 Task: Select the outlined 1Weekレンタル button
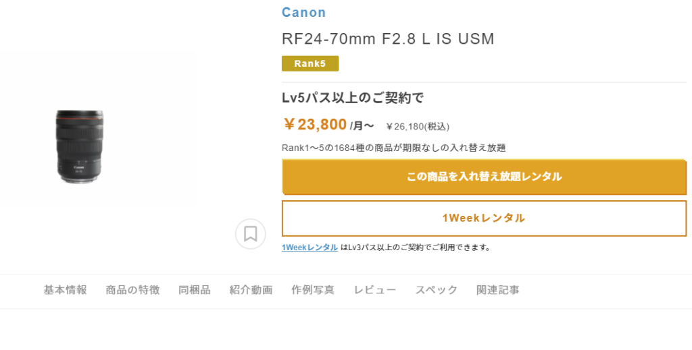(x=484, y=218)
